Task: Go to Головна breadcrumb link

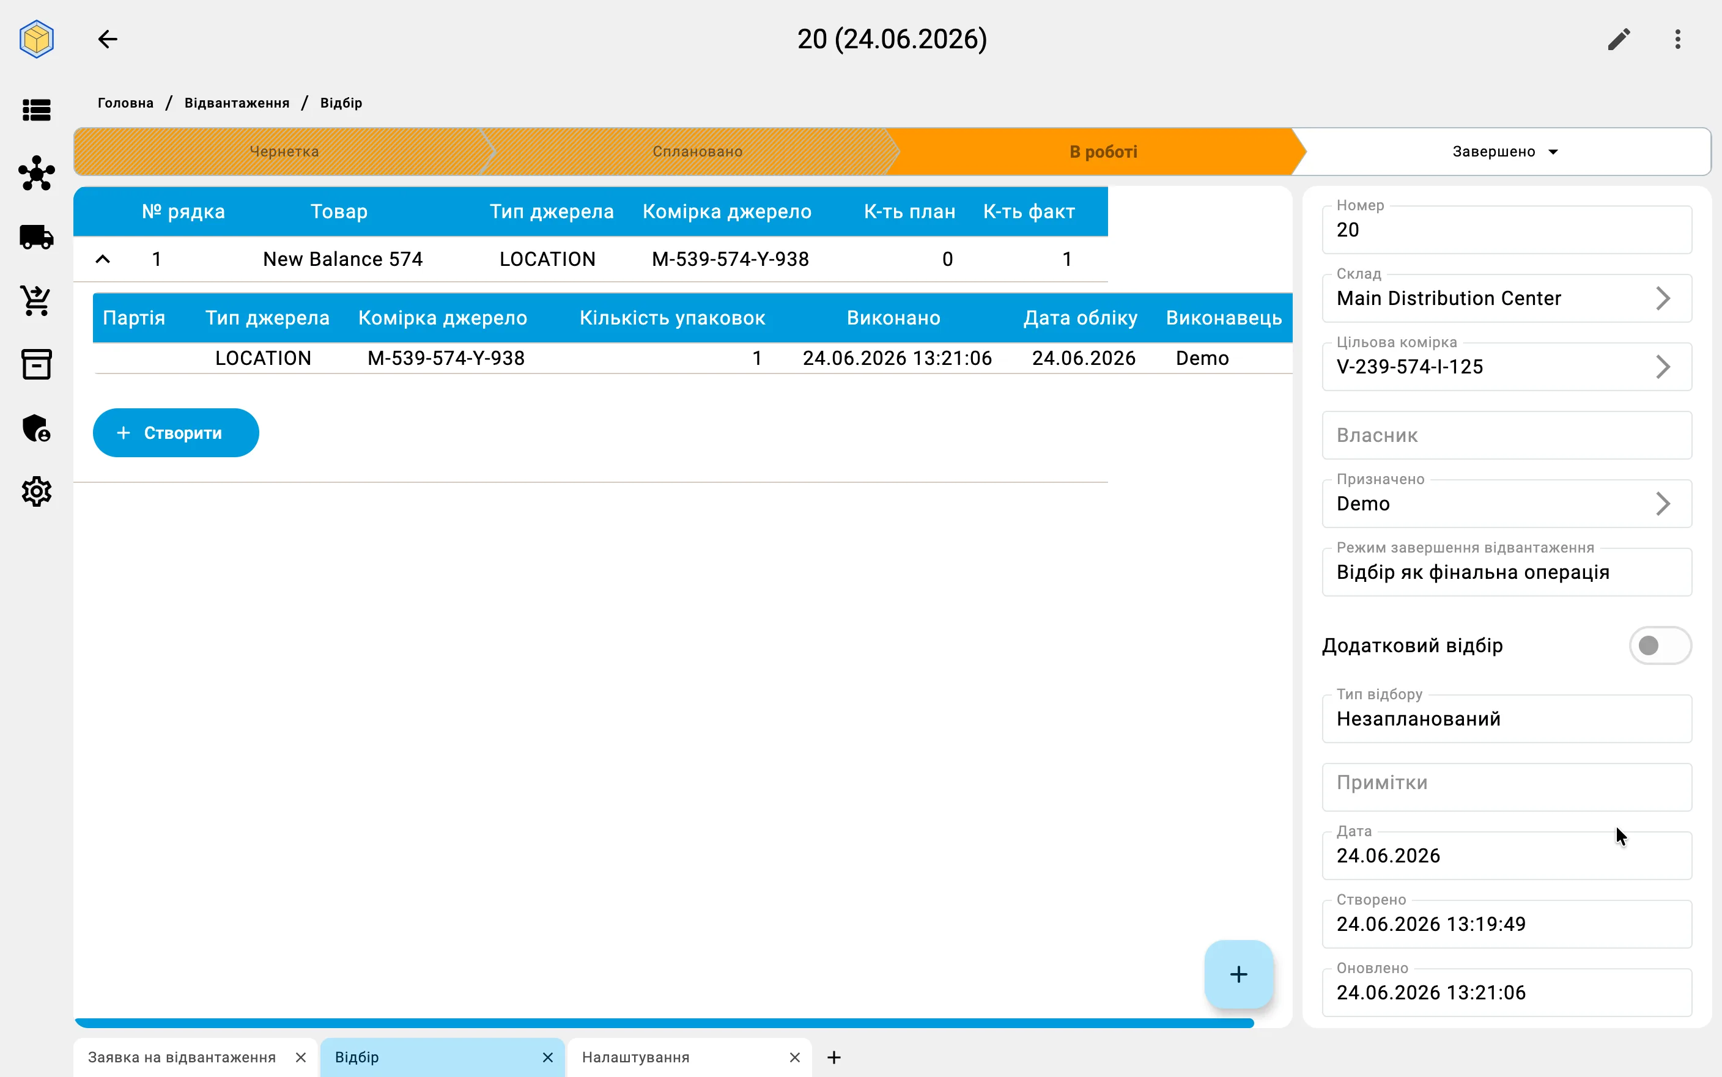Action: (125, 103)
